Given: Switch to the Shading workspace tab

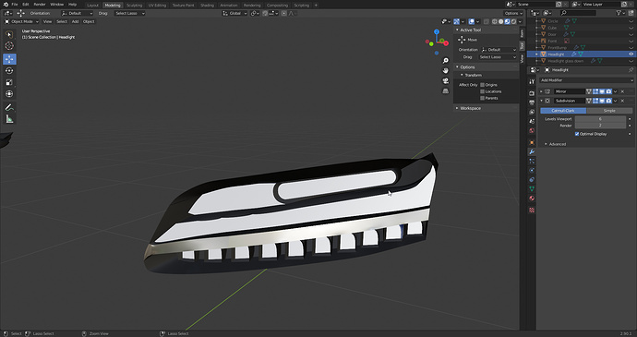Looking at the screenshot, I should point(207,6).
